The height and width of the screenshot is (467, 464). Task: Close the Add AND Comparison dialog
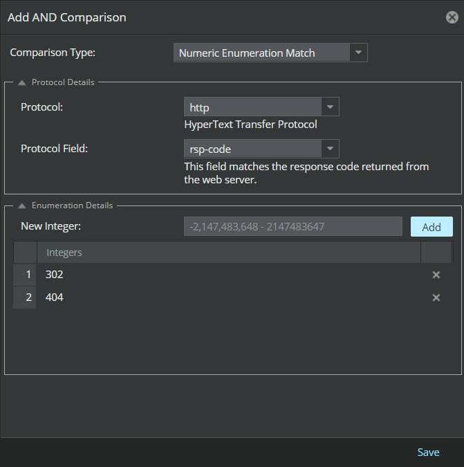click(x=452, y=17)
